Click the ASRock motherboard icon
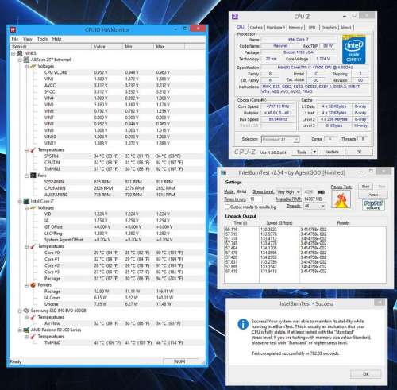 [x=26, y=60]
